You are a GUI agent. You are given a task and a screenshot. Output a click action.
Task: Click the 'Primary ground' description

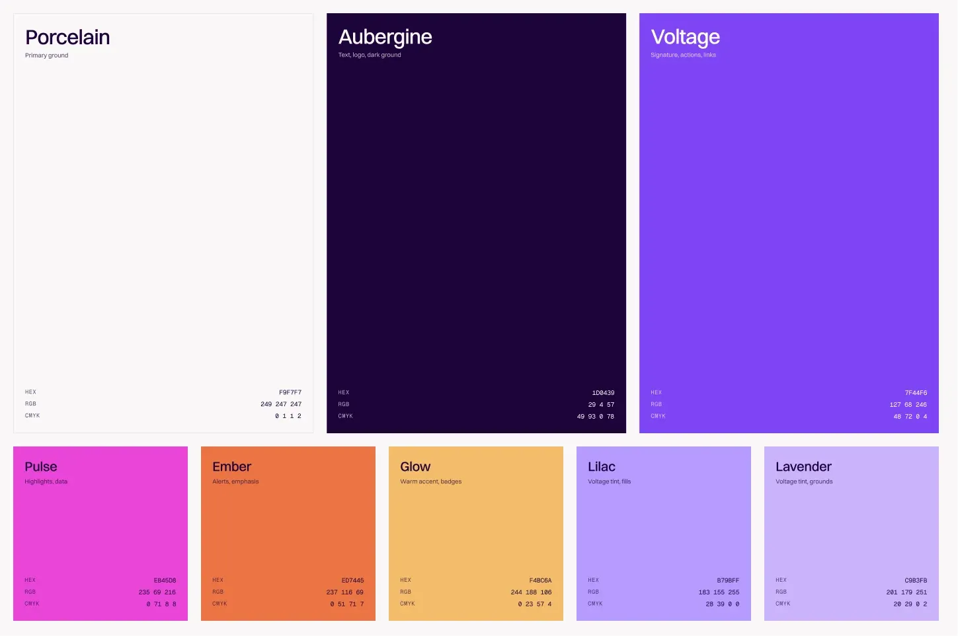[x=47, y=55]
